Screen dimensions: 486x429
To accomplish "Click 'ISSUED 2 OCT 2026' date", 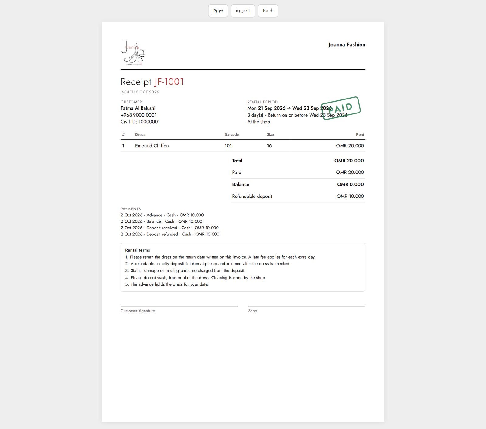I will click(x=140, y=92).
